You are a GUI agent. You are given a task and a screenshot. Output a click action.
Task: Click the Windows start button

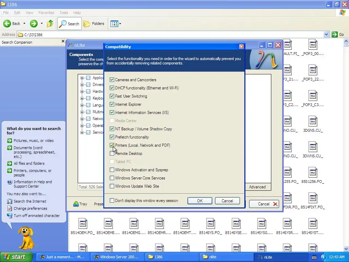16,257
